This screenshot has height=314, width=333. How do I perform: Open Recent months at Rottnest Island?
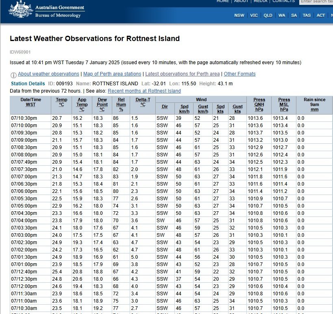tap(144, 91)
